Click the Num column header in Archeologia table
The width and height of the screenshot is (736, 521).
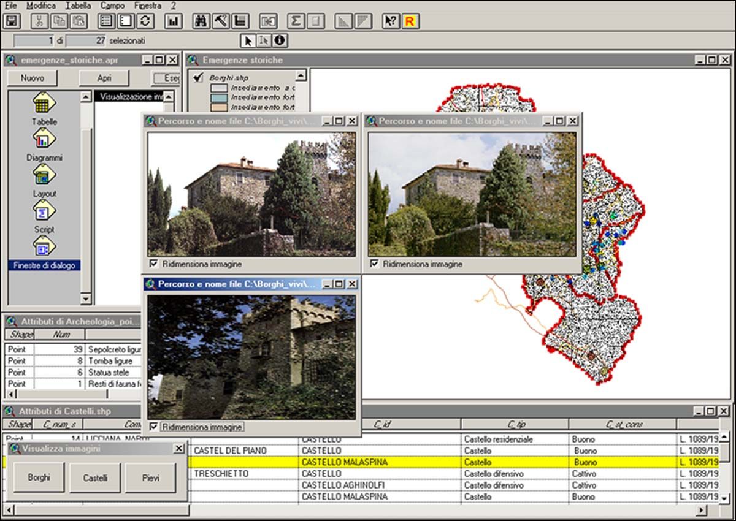(x=59, y=335)
